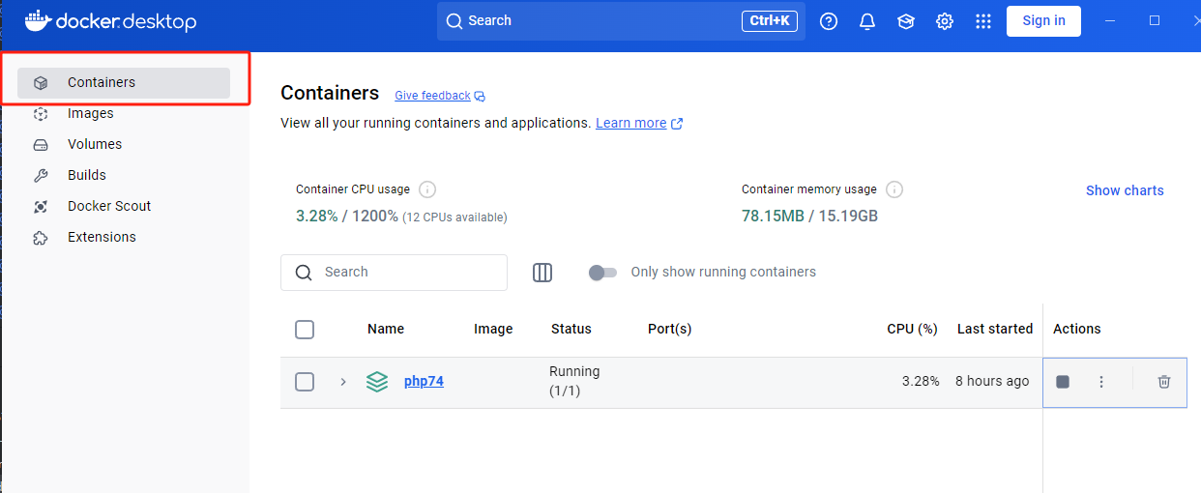1201x493 pixels.
Task: Click the Containers page heading
Action: click(x=330, y=94)
